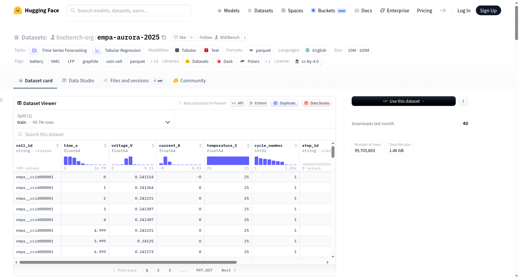The height and width of the screenshot is (279, 519).
Task: Sort by the cycle_number column arrows
Action: 296,145
